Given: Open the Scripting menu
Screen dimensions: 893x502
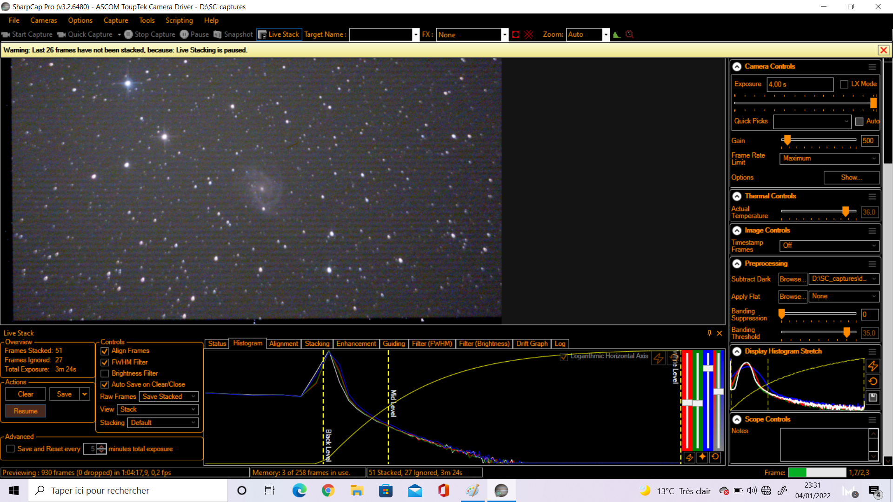Looking at the screenshot, I should [x=179, y=20].
